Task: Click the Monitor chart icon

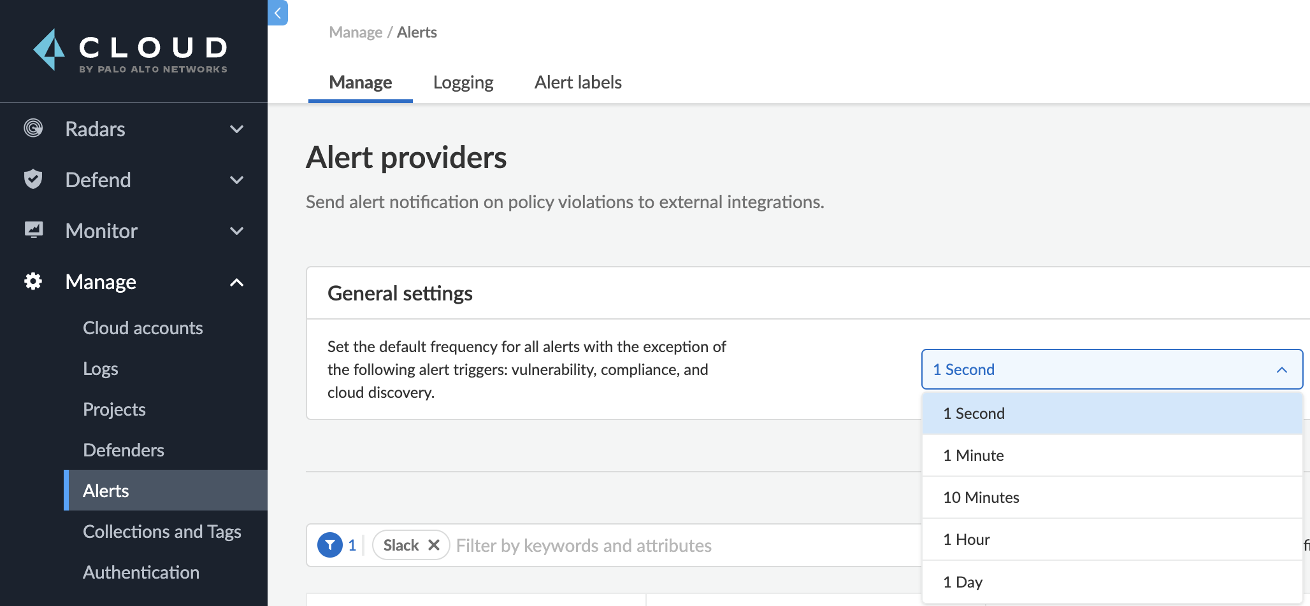Action: tap(33, 230)
